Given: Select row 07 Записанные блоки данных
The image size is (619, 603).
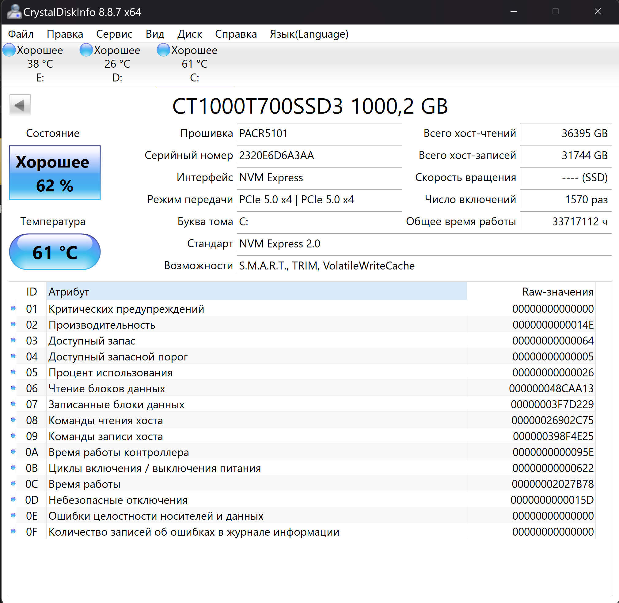Looking at the screenshot, I should pyautogui.click(x=303, y=405).
